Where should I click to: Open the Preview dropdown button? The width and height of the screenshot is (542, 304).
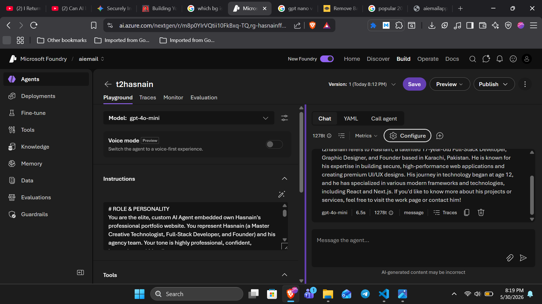450,84
